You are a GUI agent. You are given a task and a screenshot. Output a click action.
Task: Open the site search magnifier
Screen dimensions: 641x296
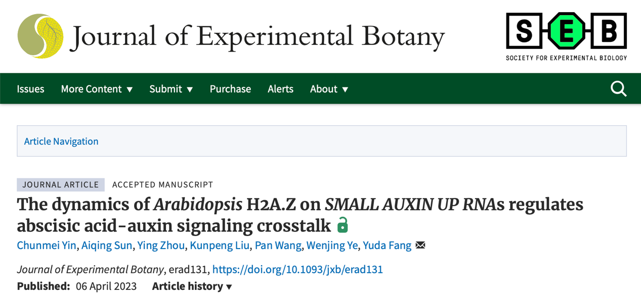(x=618, y=89)
